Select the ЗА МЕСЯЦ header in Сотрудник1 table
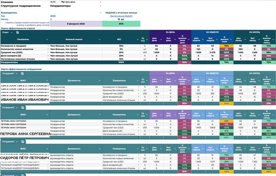Viewport: 276px width, 176px height. pyautogui.click(x=254, y=73)
